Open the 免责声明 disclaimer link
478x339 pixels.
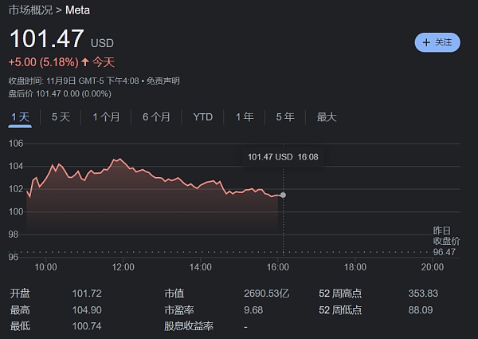tap(164, 81)
